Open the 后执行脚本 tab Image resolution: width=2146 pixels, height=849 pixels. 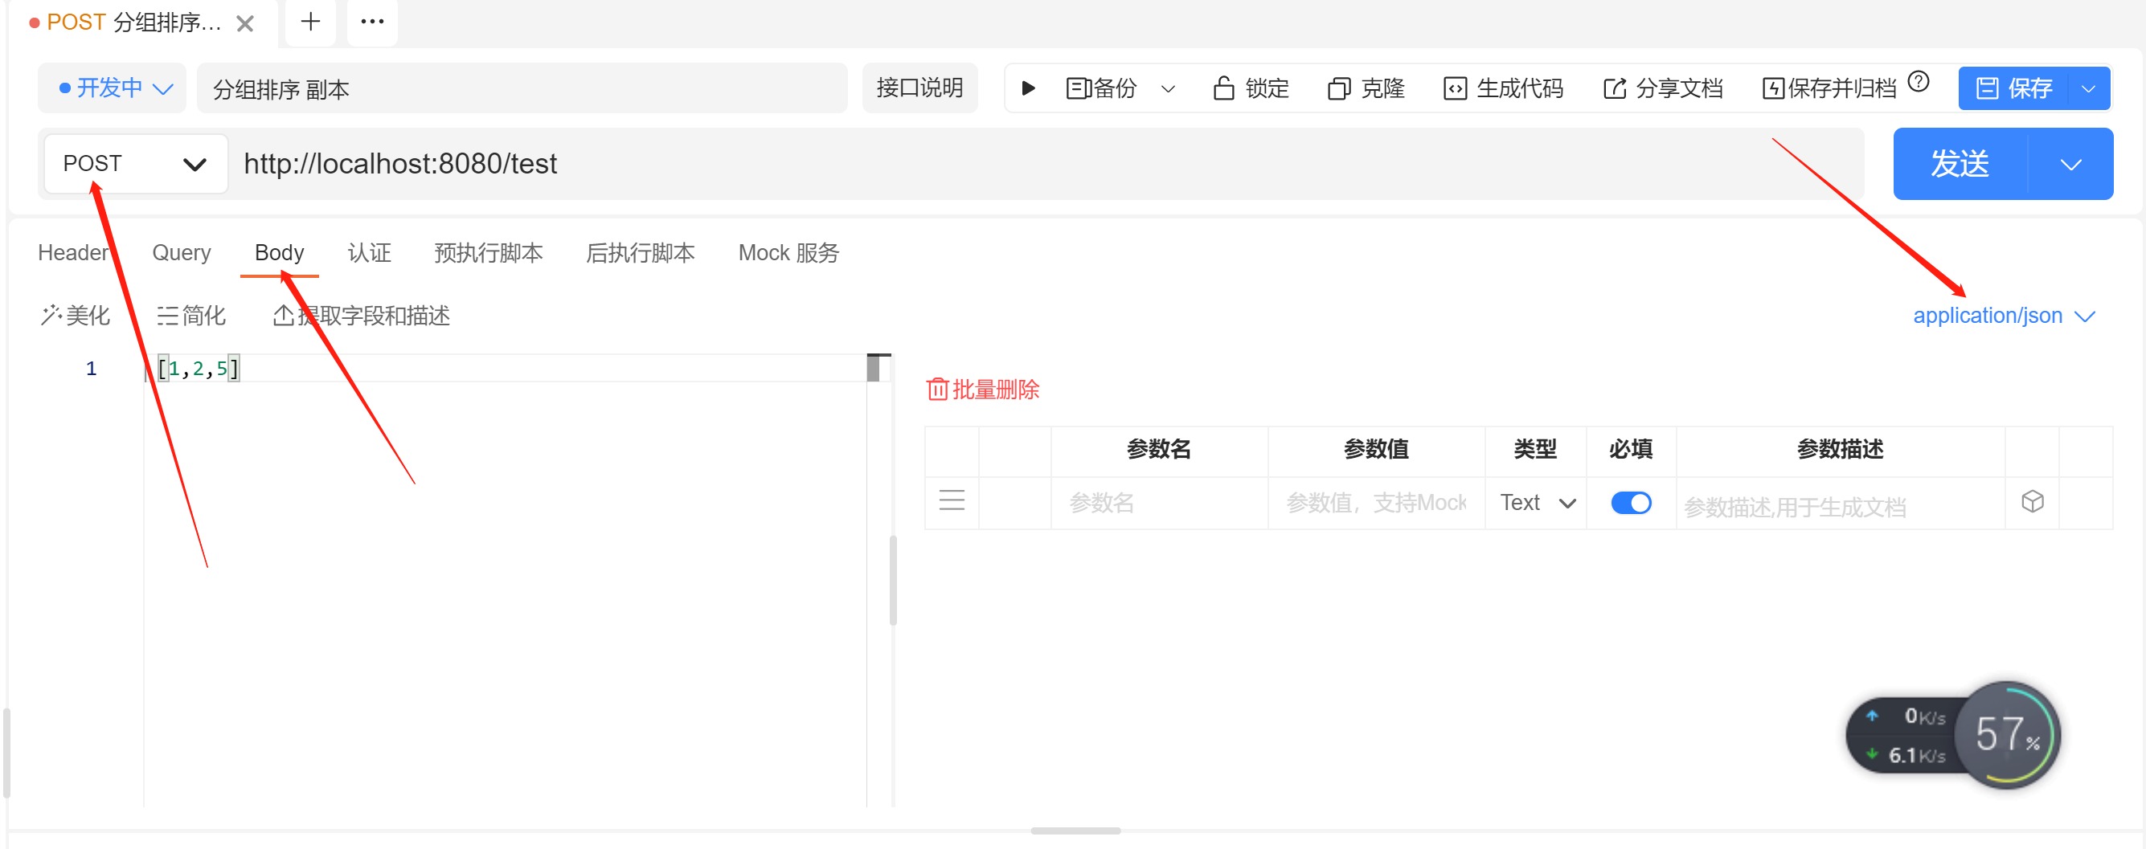pyautogui.click(x=640, y=252)
